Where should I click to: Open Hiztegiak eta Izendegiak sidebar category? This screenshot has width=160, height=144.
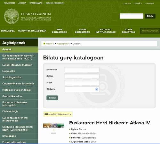coord(19,90)
